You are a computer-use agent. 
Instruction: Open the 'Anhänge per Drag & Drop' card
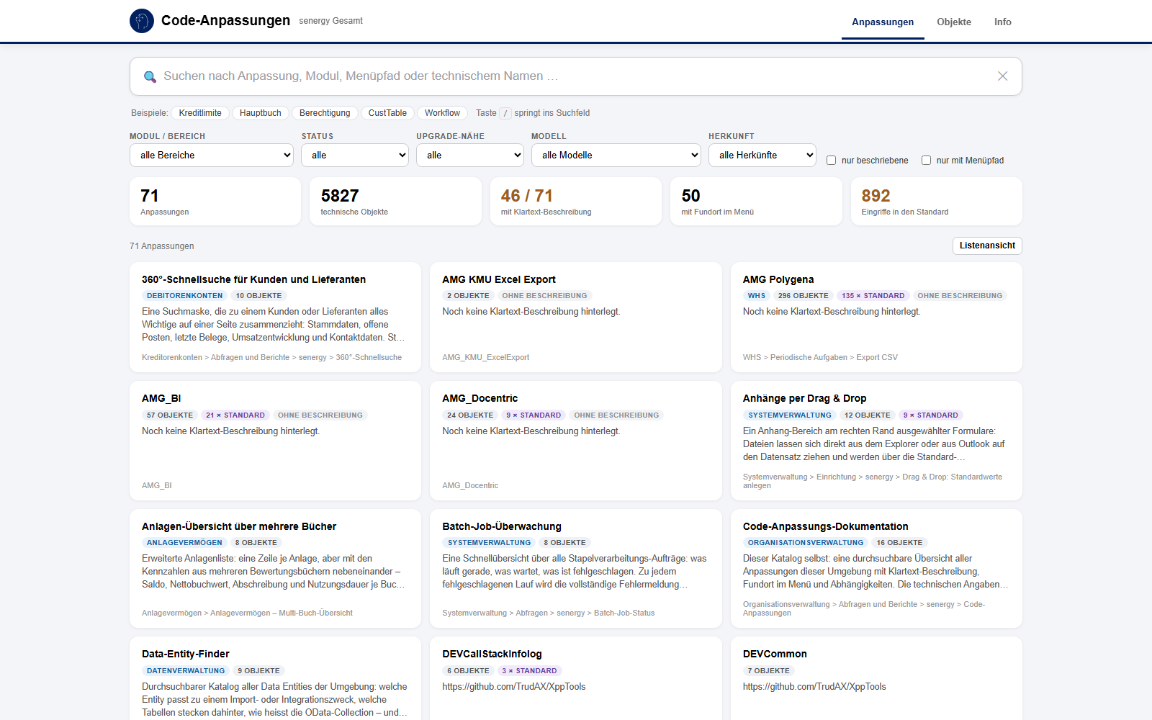coord(876,441)
